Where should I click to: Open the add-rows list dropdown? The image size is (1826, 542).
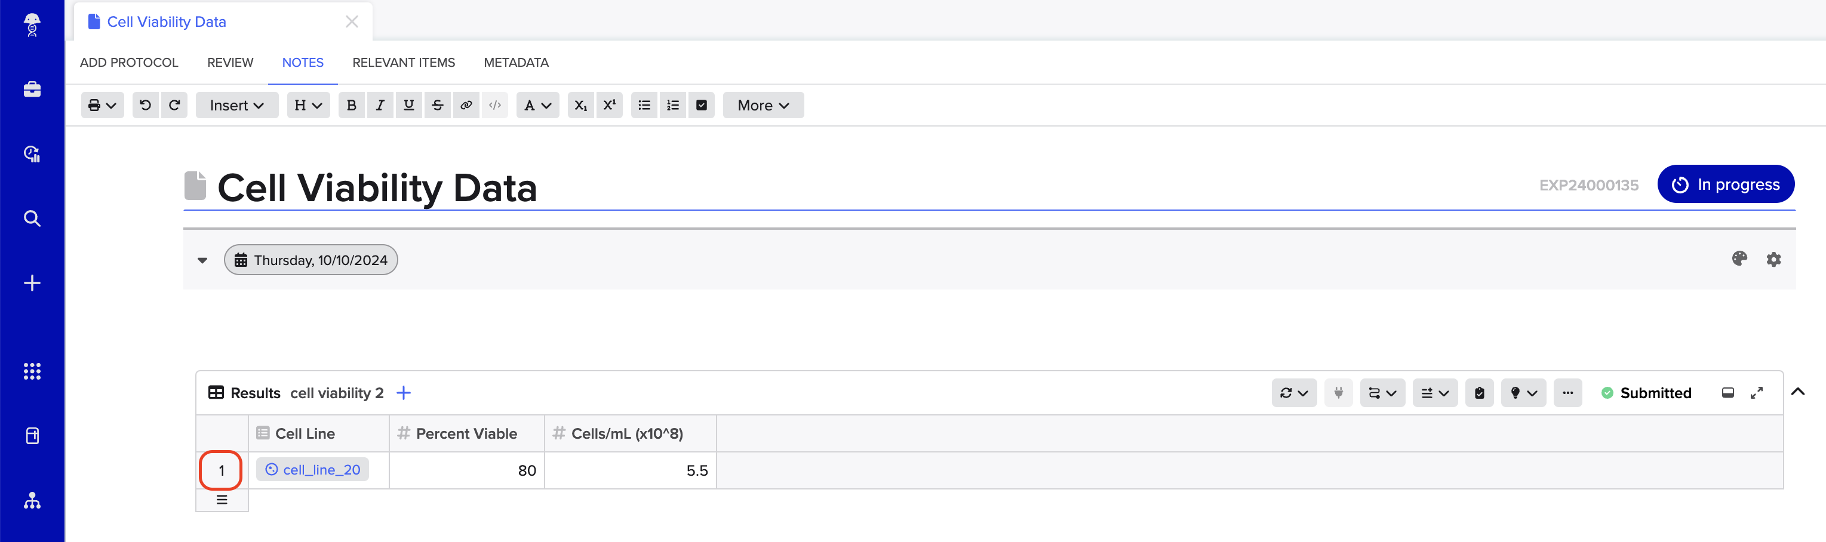click(x=1435, y=393)
